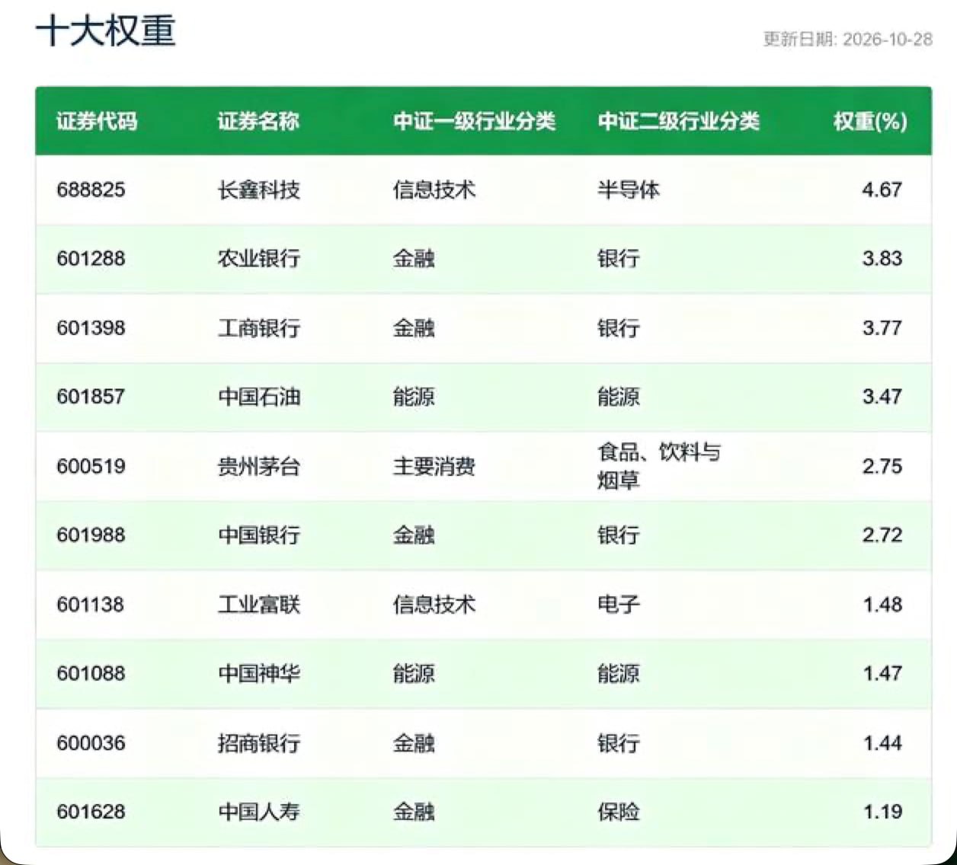Click the 中证二级行业分类 column header

click(x=678, y=121)
